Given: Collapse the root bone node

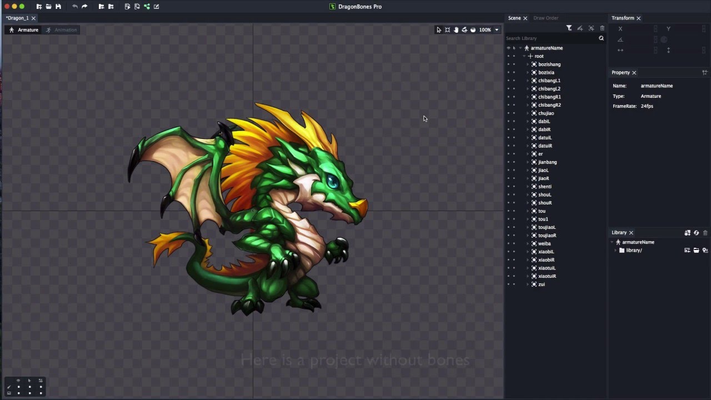Looking at the screenshot, I should 524,56.
